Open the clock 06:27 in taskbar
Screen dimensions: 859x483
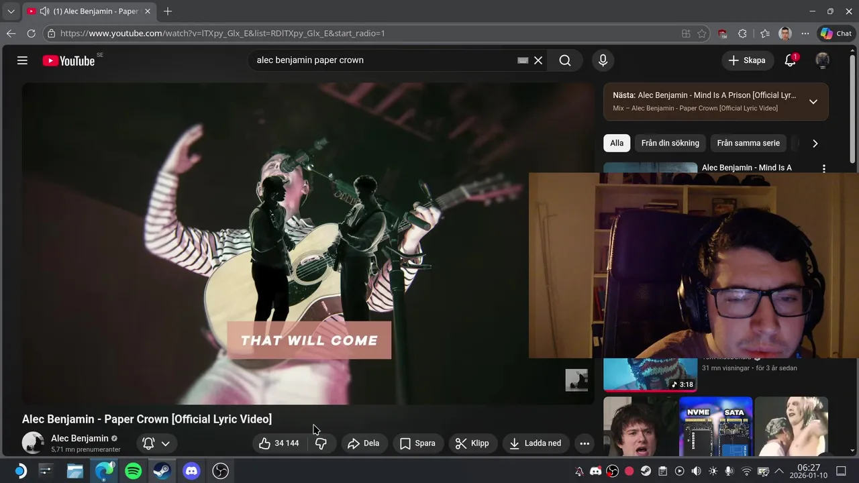809,471
